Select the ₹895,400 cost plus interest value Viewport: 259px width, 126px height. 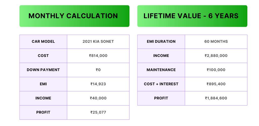point(216,84)
